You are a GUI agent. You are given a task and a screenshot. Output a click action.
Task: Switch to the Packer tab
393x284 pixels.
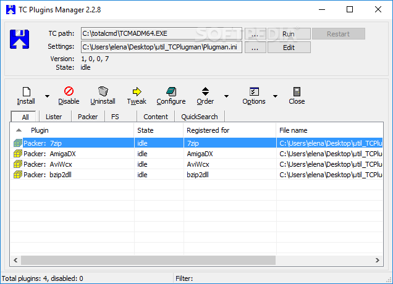point(88,117)
